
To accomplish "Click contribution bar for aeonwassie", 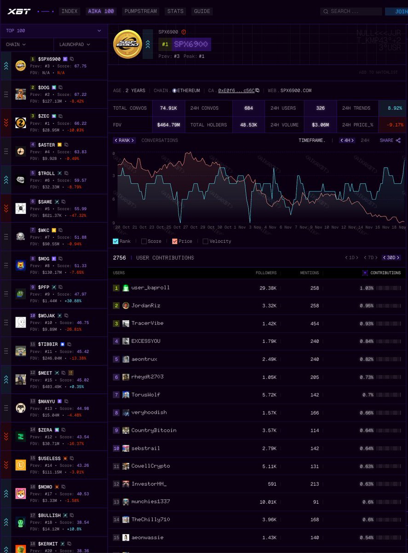I will [x=388, y=537].
